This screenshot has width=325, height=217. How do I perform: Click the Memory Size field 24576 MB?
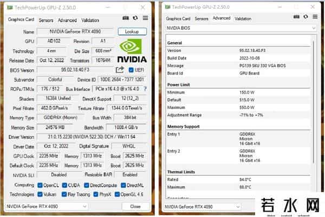coord(55,127)
